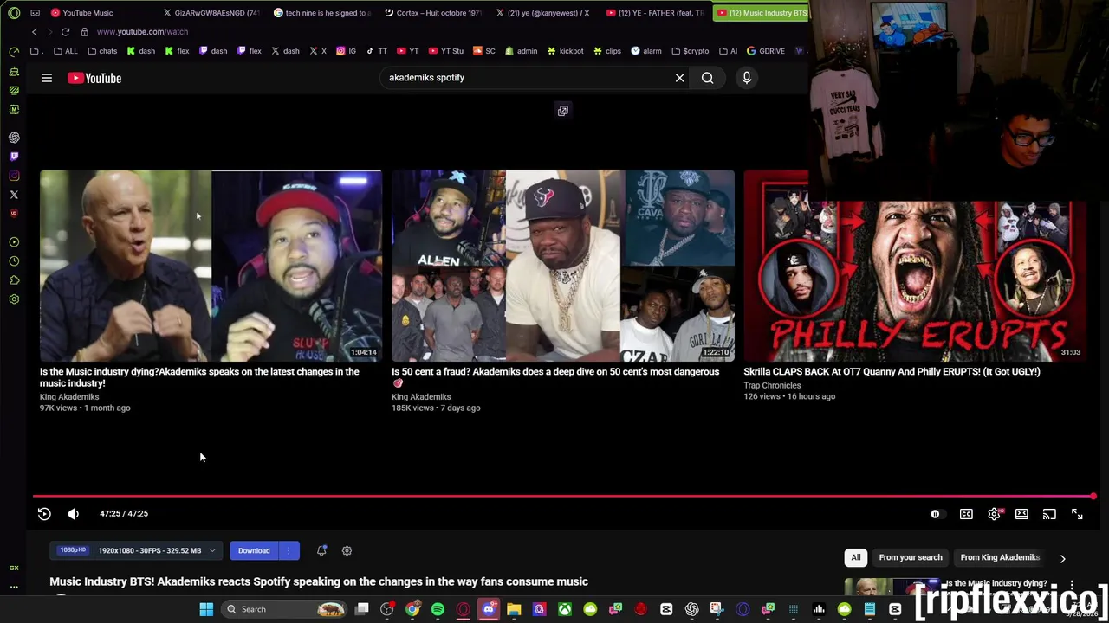The height and width of the screenshot is (623, 1109).
Task: Open more options next to Download
Action: 289,550
